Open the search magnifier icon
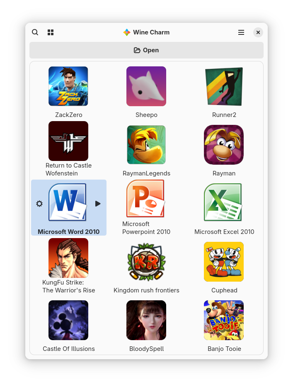Viewport: 293px width, 387px height. pos(35,32)
